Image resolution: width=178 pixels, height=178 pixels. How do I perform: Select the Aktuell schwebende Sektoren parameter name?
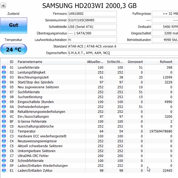(x=40, y=146)
